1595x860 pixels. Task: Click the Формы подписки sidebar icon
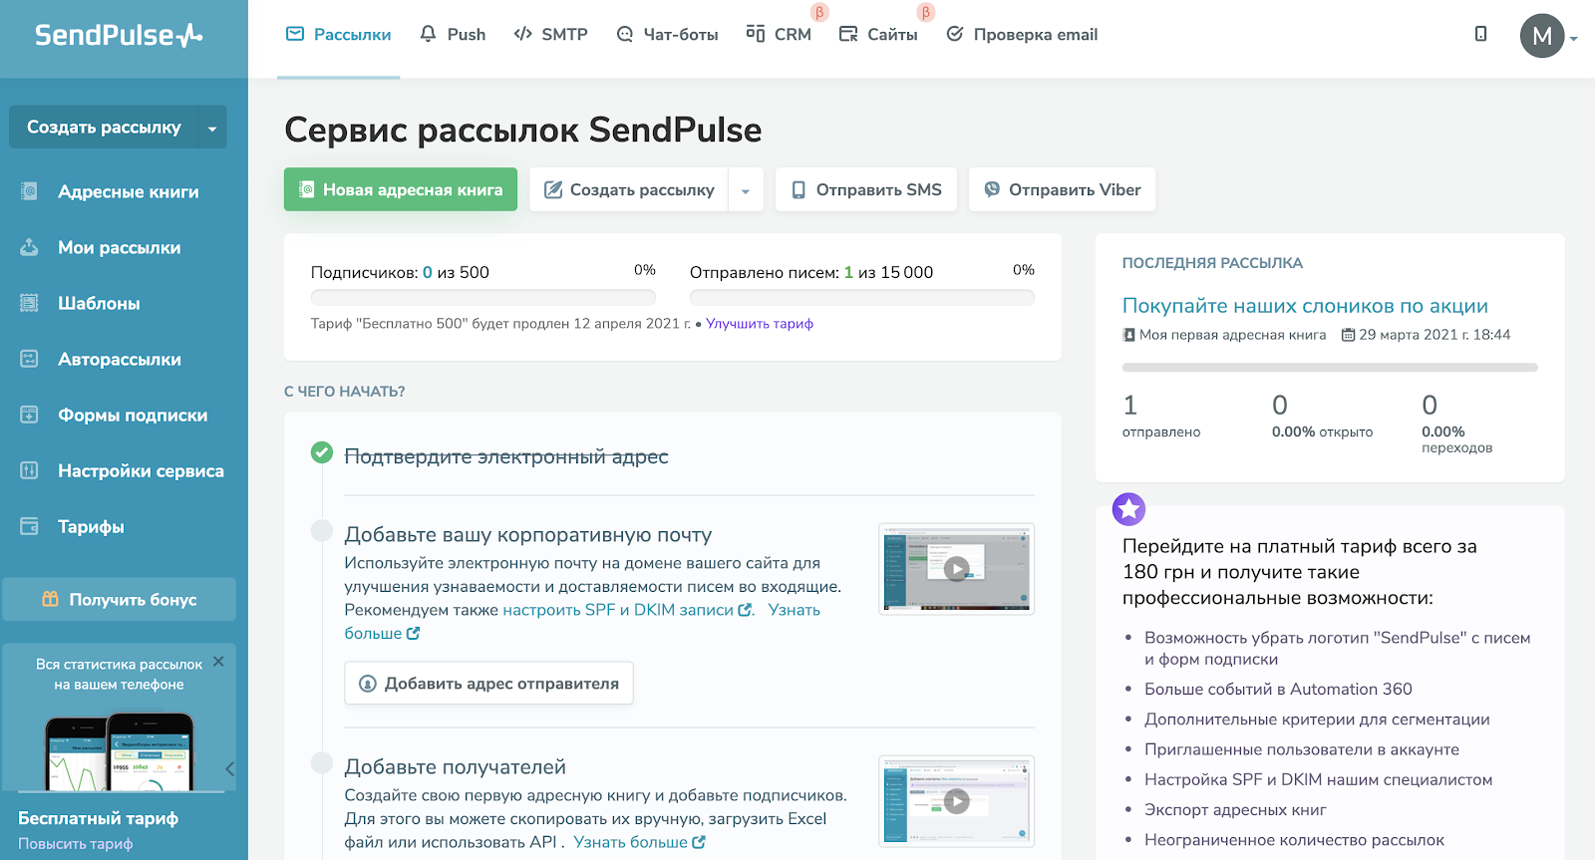tap(29, 415)
